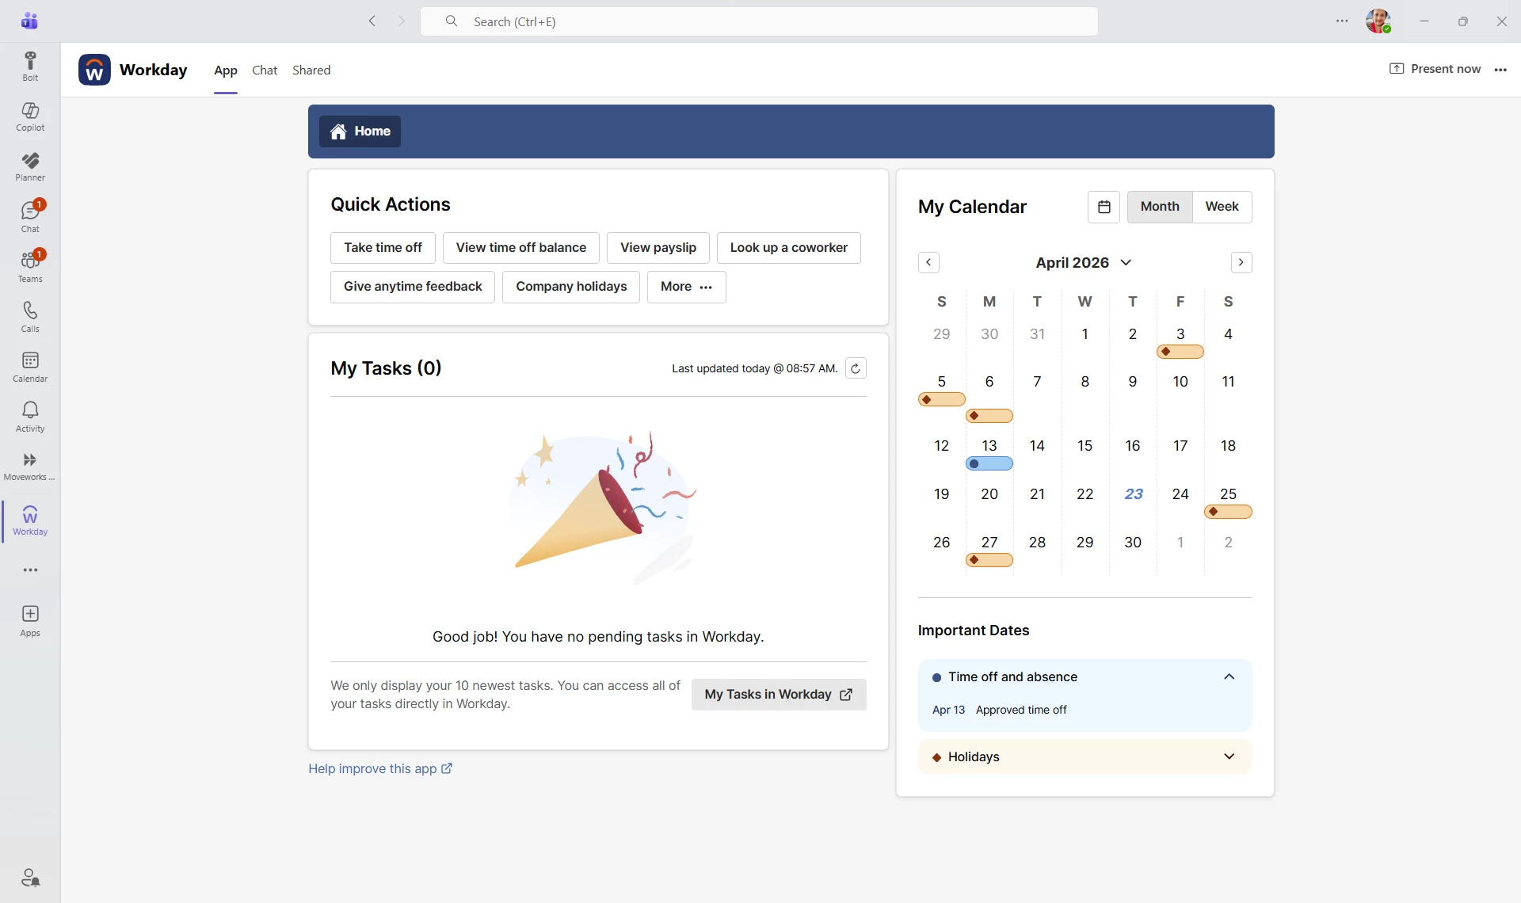Expand the Holidays section

click(1229, 756)
